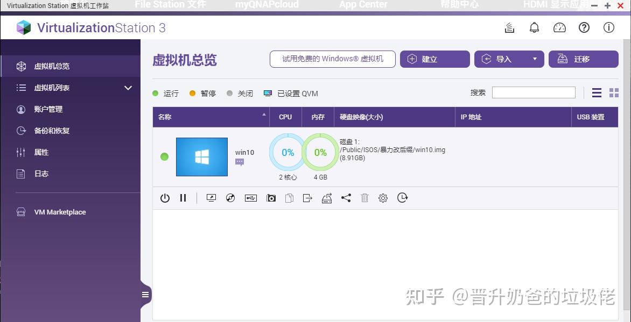Click the backup schedule clock icon
This screenshot has height=322, width=631.
[402, 197]
